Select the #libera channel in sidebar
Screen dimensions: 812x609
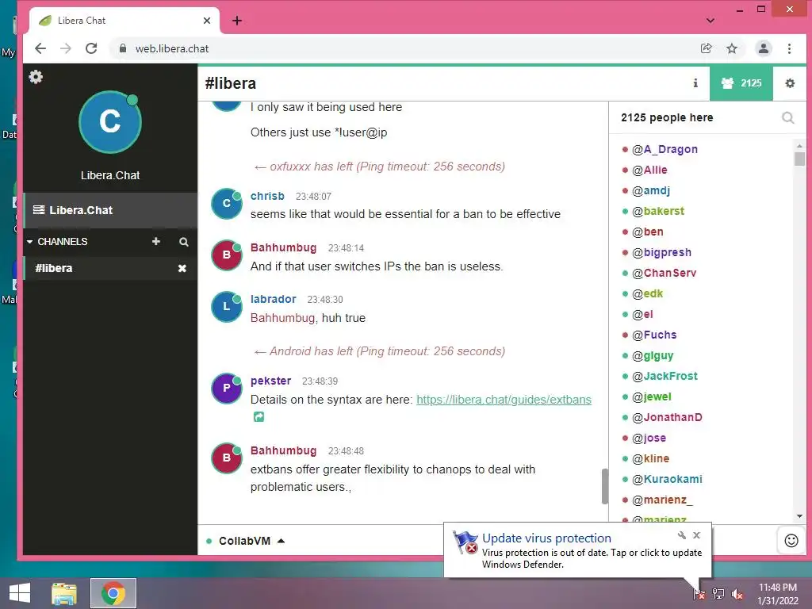click(102, 268)
